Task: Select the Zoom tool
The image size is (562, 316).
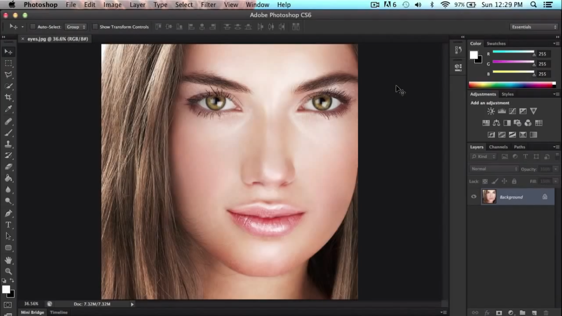Action: click(8, 271)
